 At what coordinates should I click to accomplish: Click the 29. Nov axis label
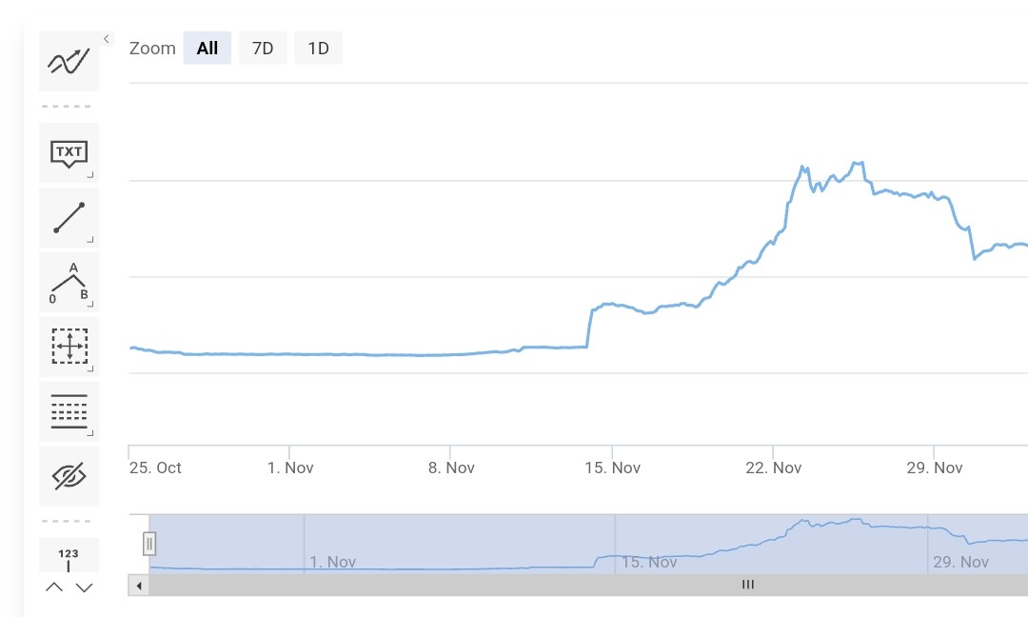935,468
